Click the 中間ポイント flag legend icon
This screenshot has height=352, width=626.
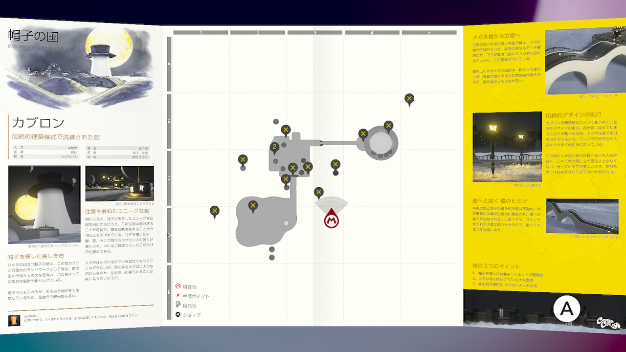point(178,296)
